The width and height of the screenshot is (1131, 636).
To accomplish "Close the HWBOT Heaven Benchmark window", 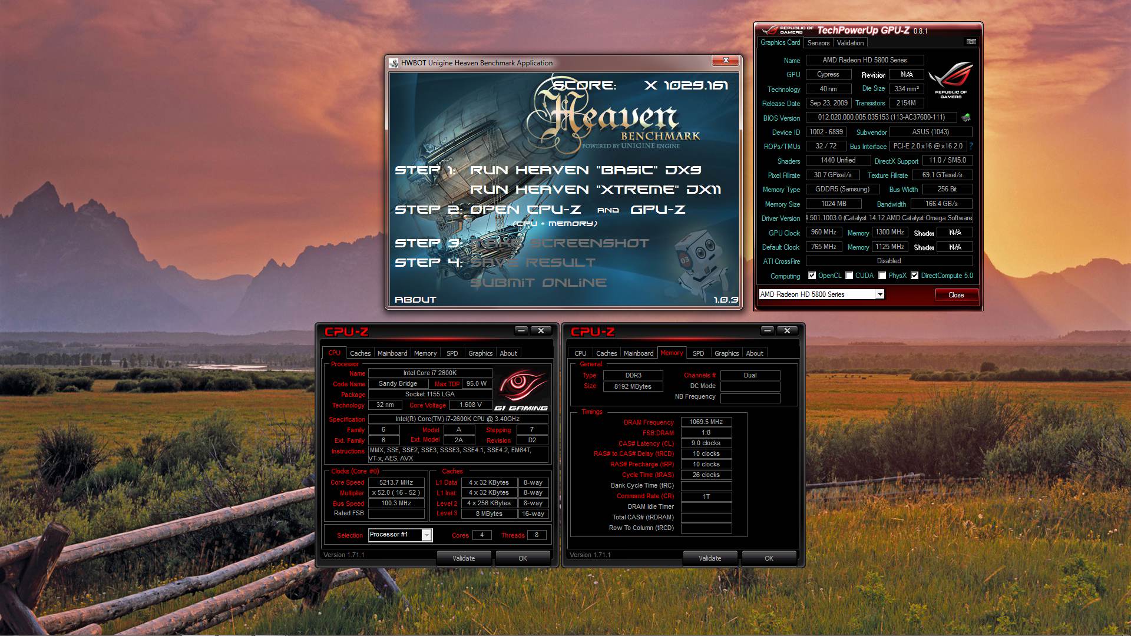I will 726,60.
